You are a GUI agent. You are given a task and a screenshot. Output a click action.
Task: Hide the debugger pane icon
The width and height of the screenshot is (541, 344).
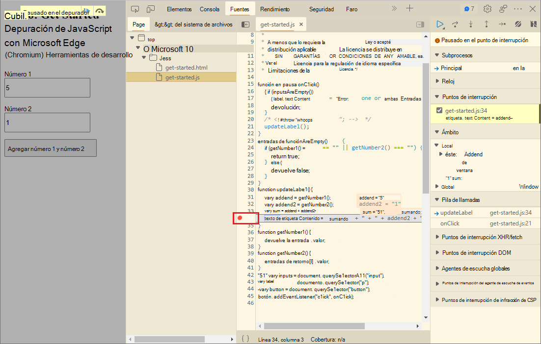420,25
